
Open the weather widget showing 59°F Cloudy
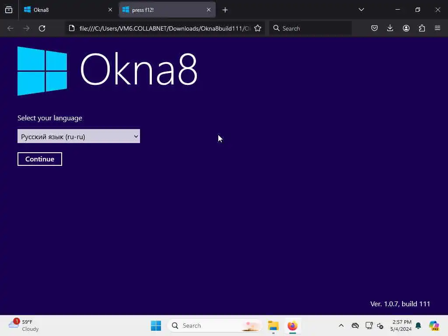[24, 325]
